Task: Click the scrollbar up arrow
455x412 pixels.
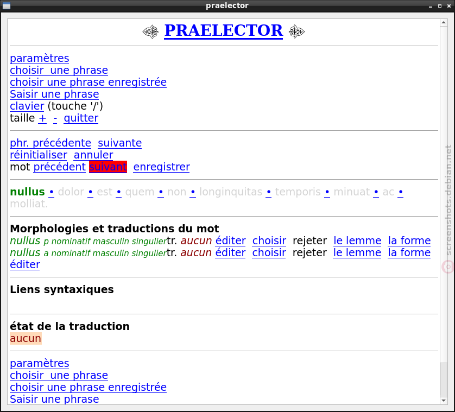Action: [444, 22]
